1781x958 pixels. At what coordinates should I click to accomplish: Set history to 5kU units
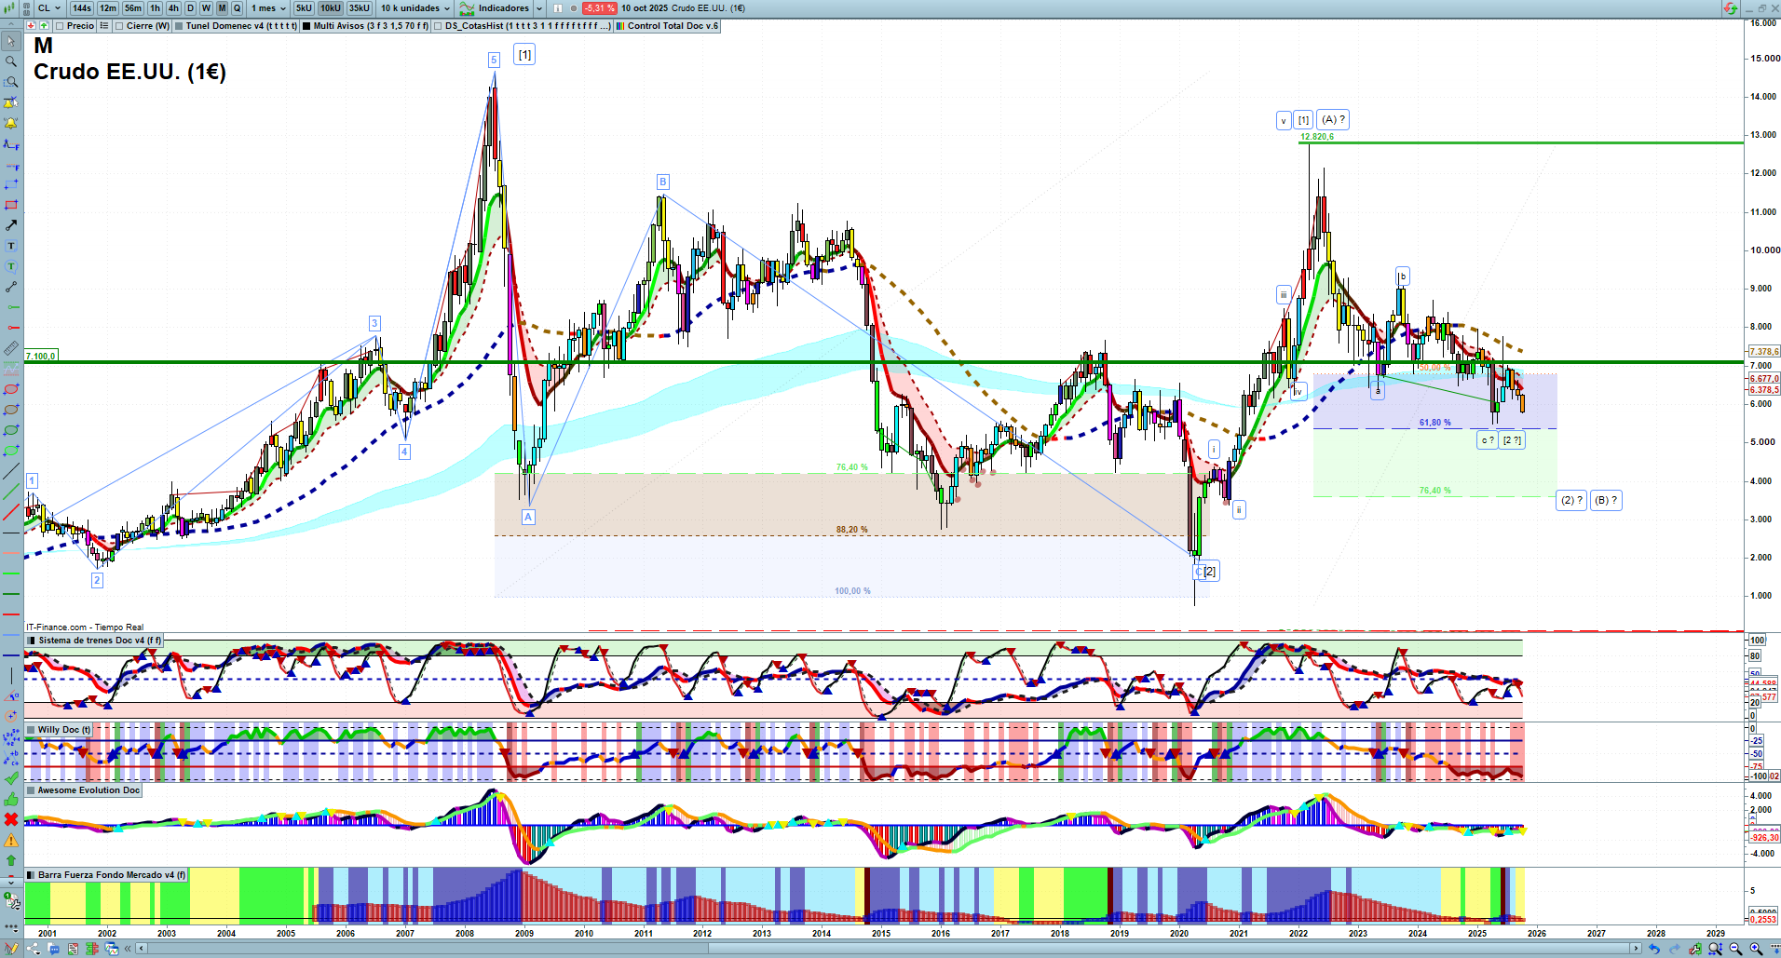304,8
